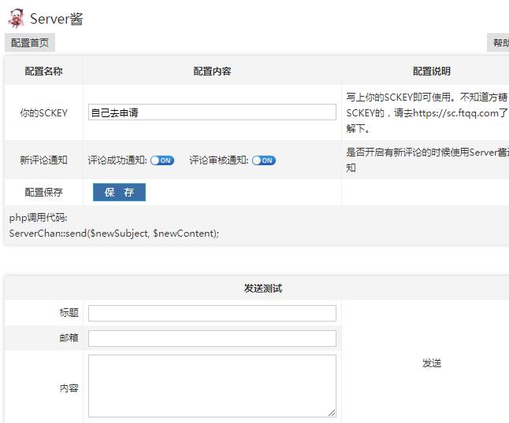Click the Server酱 mascot logo icon
Image resolution: width=509 pixels, height=423 pixels.
pos(17,18)
